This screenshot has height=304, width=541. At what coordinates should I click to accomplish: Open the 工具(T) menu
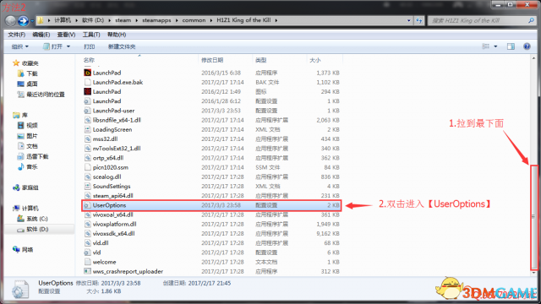[91, 35]
